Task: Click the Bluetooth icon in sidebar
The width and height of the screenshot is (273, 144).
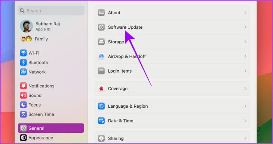Action: [23, 62]
